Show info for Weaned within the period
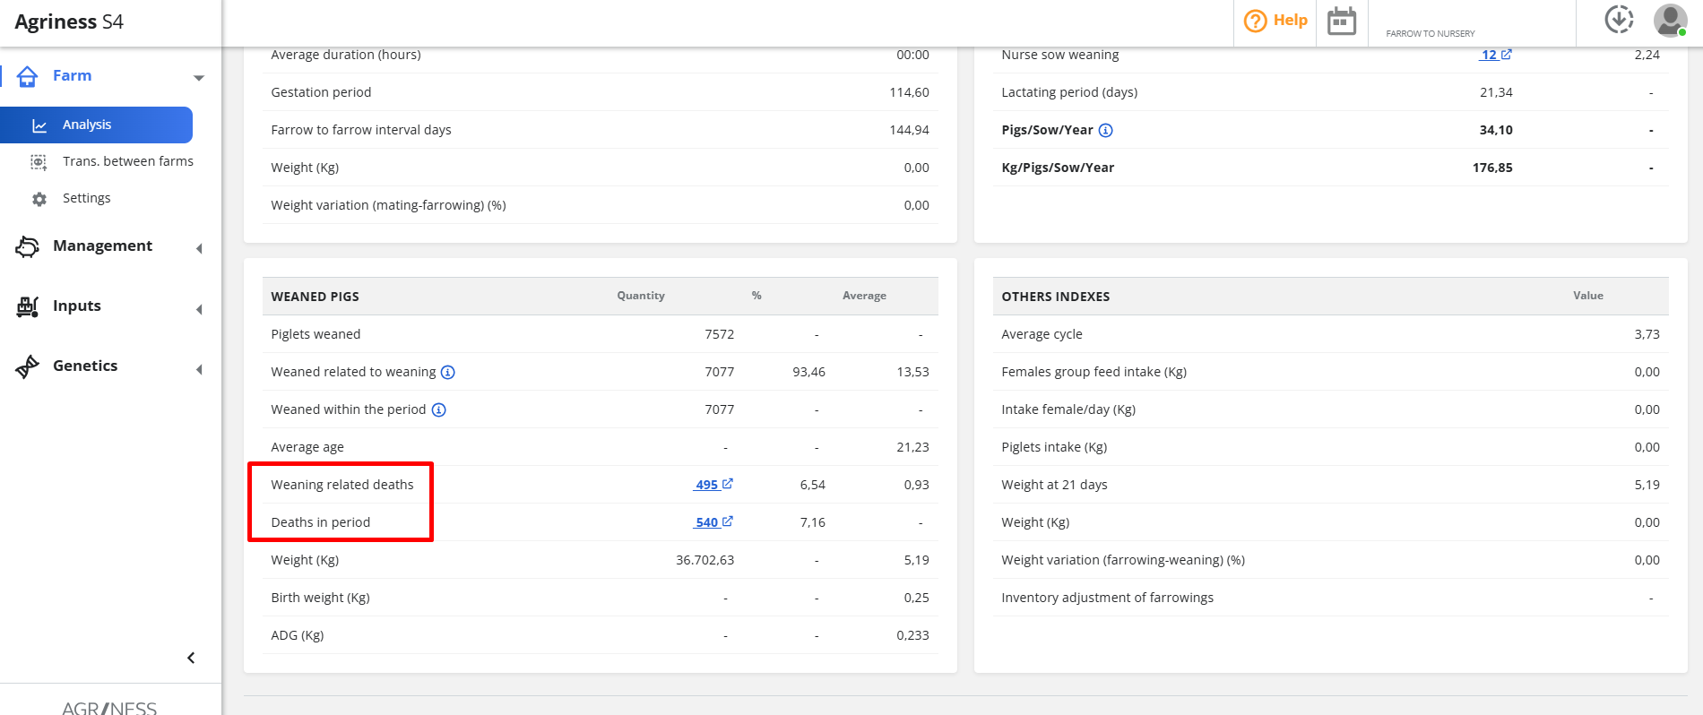 (439, 410)
